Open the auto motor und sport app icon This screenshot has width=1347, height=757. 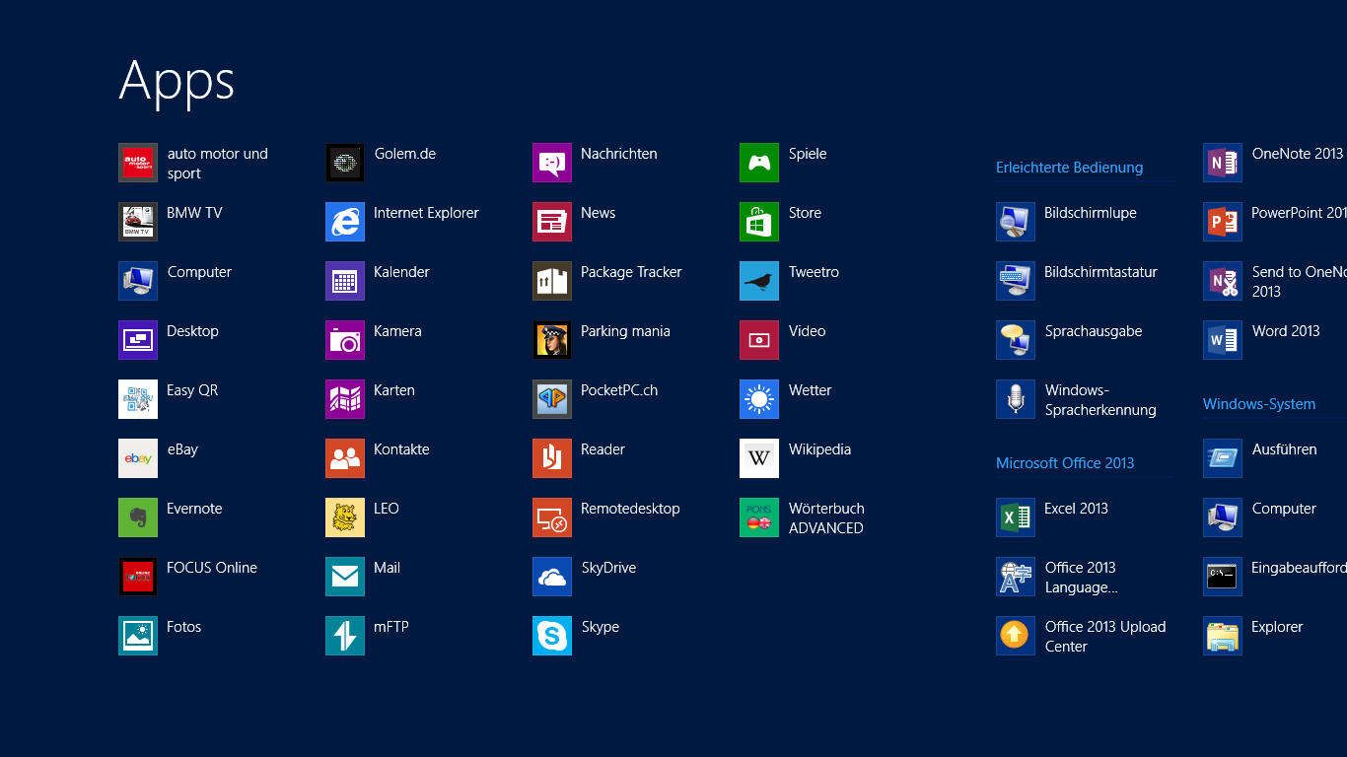tap(138, 163)
